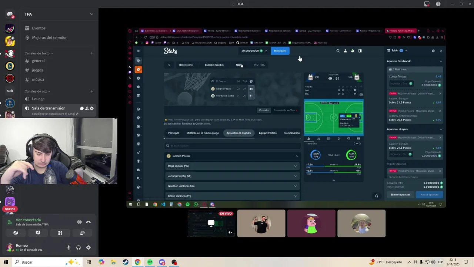Screen dimensions: 474x267
Task: Open the purple Gengar server icon
Action: 10,202
